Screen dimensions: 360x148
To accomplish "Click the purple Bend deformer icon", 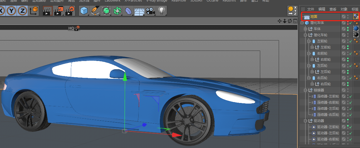I will coord(128,10).
